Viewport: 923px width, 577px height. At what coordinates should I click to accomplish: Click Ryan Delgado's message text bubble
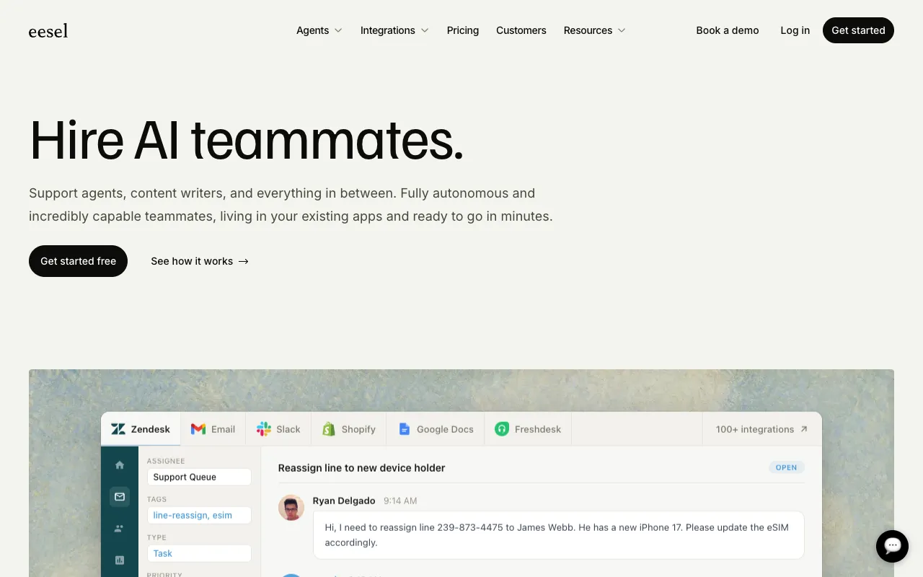(559, 534)
